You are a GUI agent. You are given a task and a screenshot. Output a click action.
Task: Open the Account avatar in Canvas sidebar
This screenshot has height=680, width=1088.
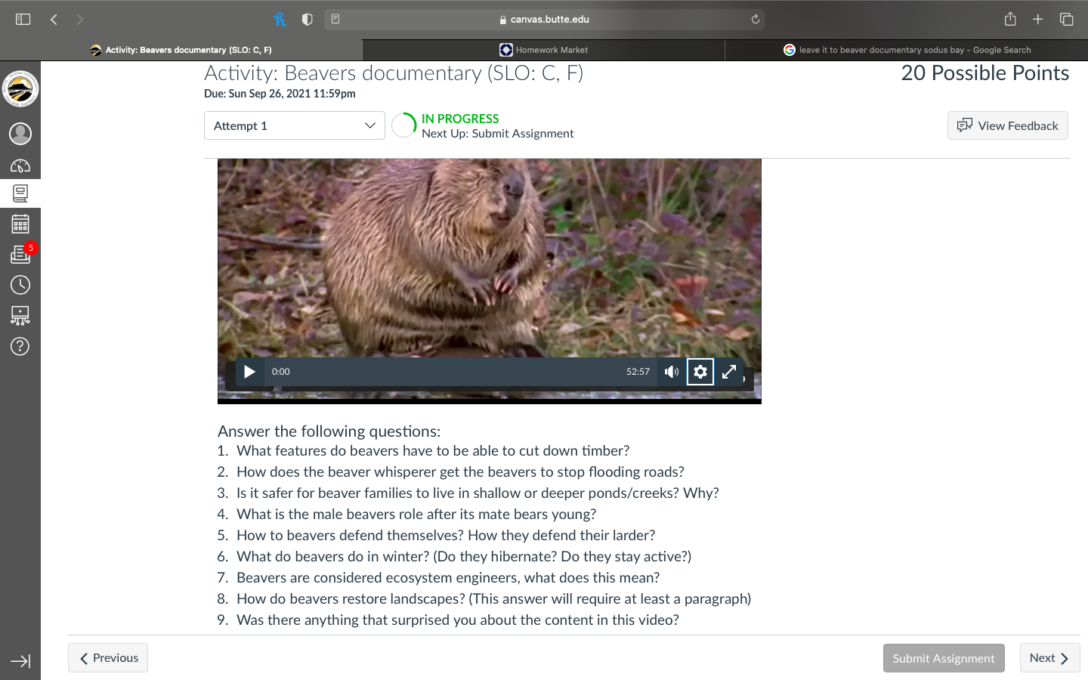point(20,134)
